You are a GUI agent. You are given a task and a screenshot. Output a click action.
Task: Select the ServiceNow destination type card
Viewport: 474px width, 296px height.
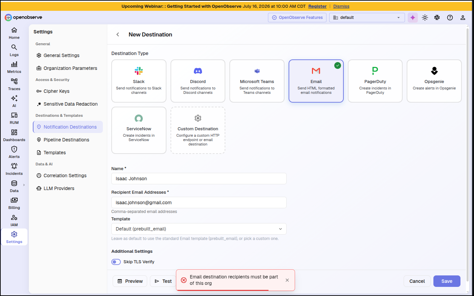139,130
